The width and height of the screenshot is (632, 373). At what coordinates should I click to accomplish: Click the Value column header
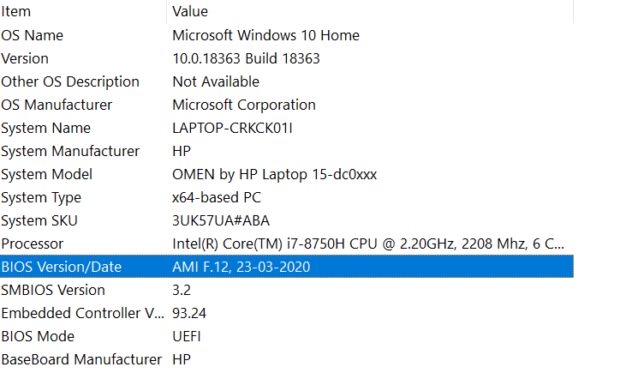(370, 11)
